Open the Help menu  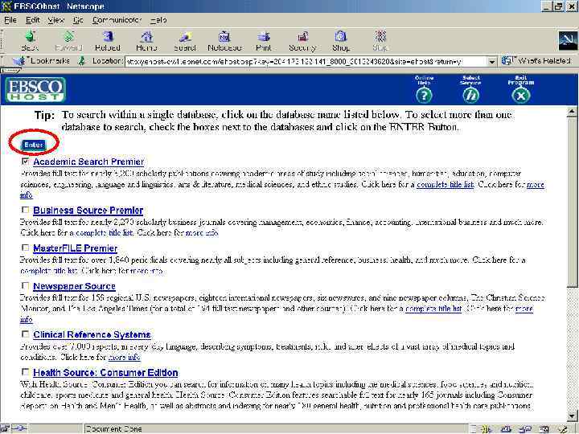pyautogui.click(x=158, y=20)
